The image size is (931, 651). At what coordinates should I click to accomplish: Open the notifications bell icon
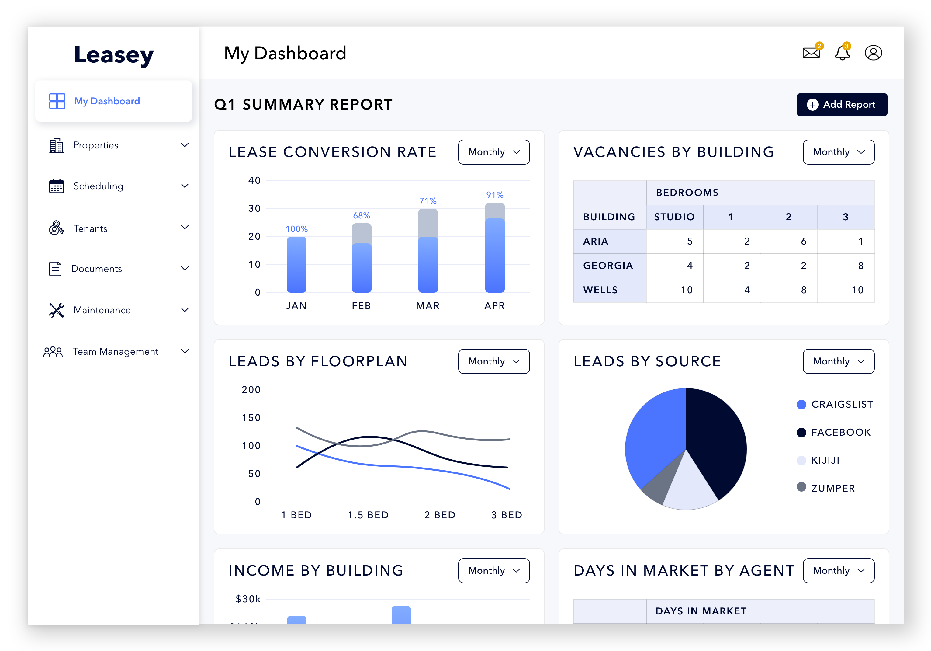(842, 53)
